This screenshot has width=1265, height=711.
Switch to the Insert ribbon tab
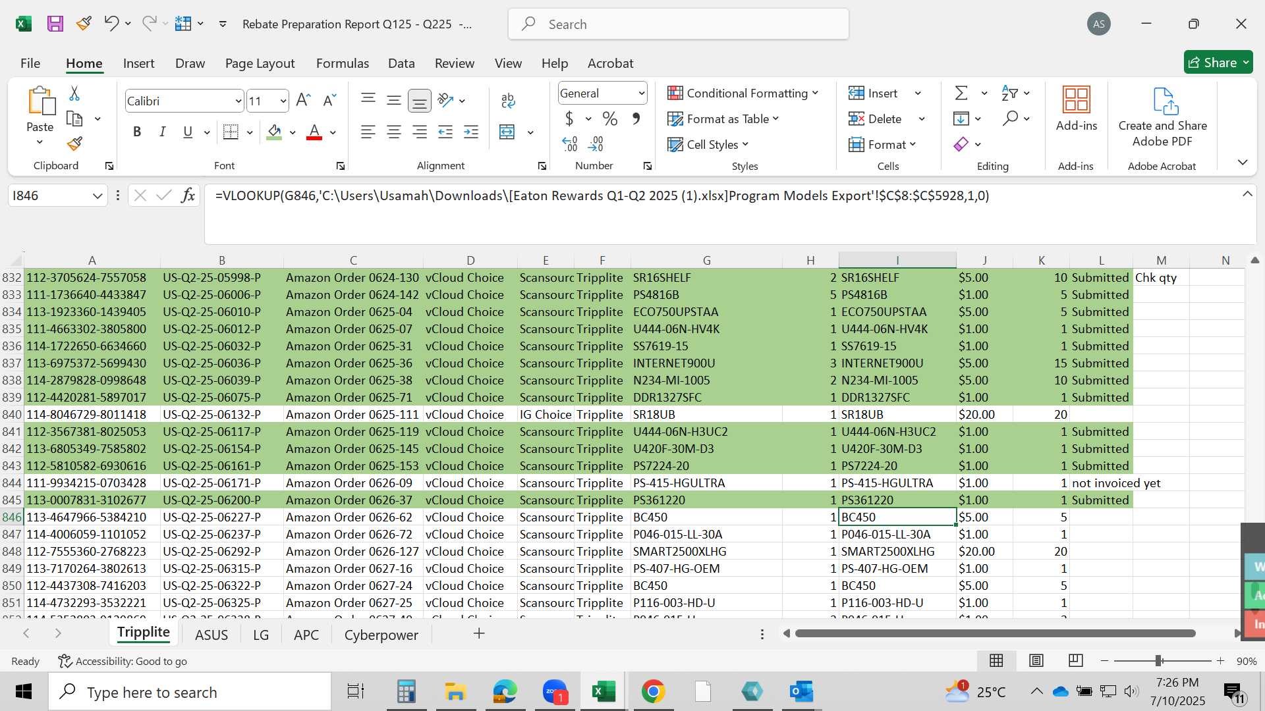click(138, 63)
